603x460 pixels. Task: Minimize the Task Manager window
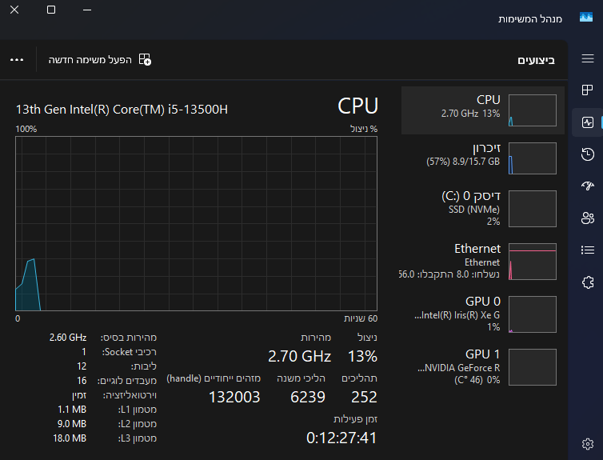pos(87,10)
